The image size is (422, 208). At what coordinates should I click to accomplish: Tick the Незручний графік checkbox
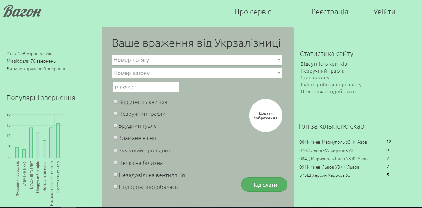tap(115, 114)
